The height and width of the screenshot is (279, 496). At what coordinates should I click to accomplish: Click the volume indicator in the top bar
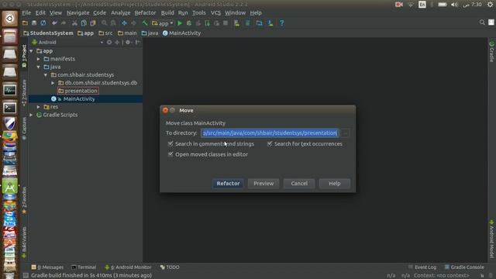coord(455,5)
